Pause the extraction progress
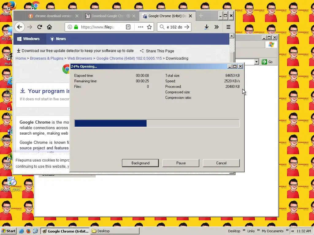The image size is (314, 235). [x=181, y=163]
